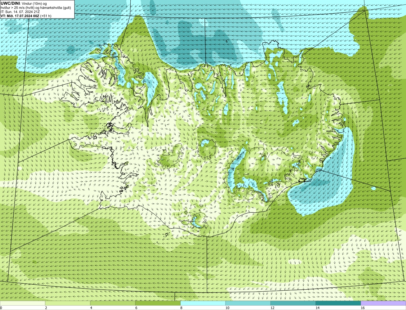Viewport: 406px width, 310px height.
Task: Click the title line 'UWC/DINI: Vindur (10m) og'
Action: (24, 3)
